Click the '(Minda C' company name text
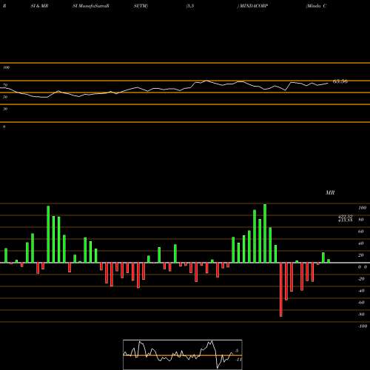The height and width of the screenshot is (370, 370). (316, 6)
